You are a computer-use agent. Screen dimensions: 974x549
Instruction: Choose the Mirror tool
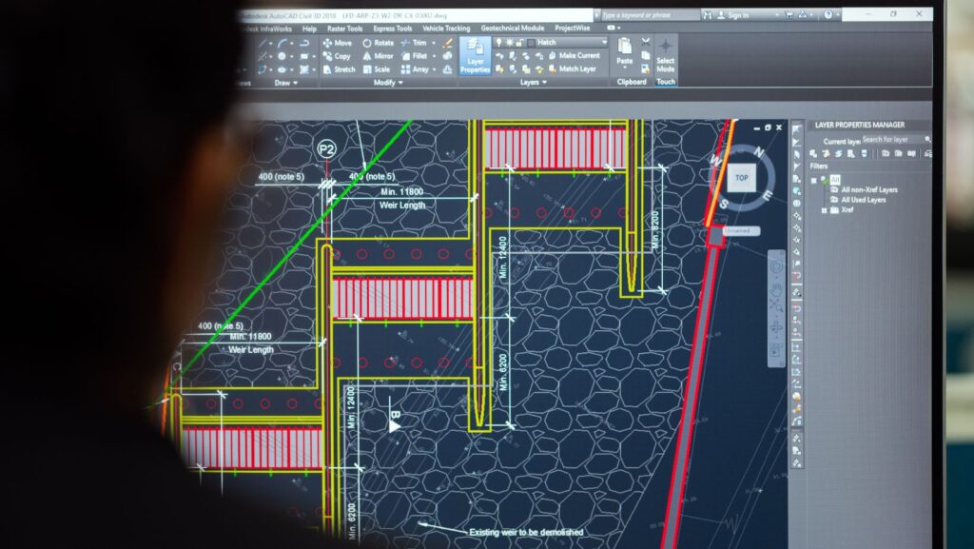tap(378, 56)
